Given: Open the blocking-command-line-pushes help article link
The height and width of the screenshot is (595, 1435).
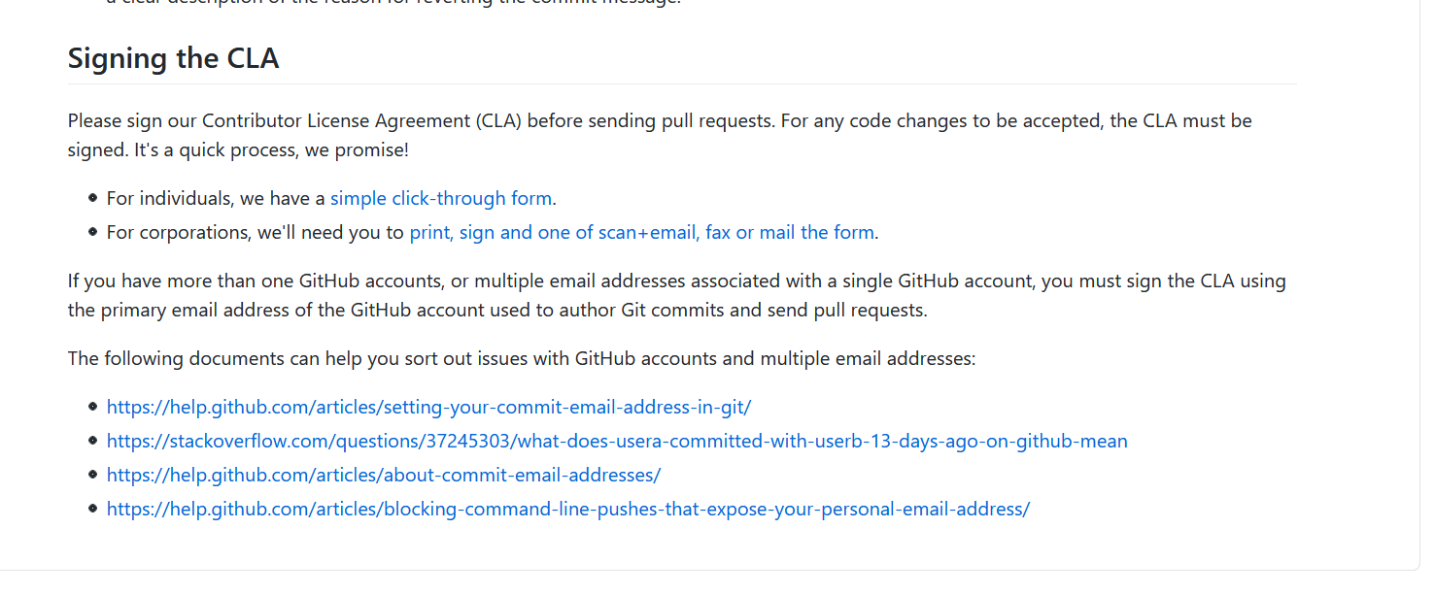Looking at the screenshot, I should tap(568, 510).
